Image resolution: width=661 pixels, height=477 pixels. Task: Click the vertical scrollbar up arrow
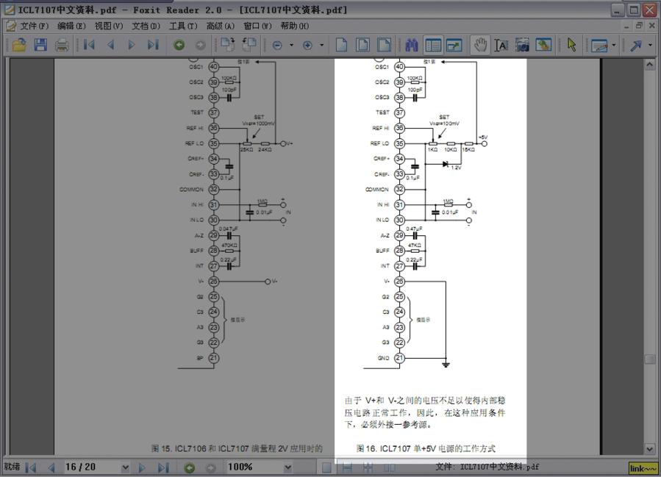pos(650,65)
